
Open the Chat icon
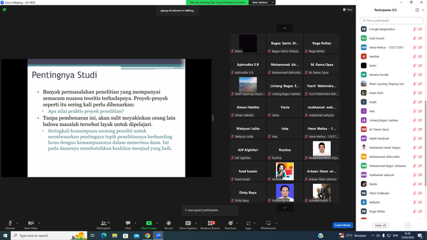click(x=127, y=223)
